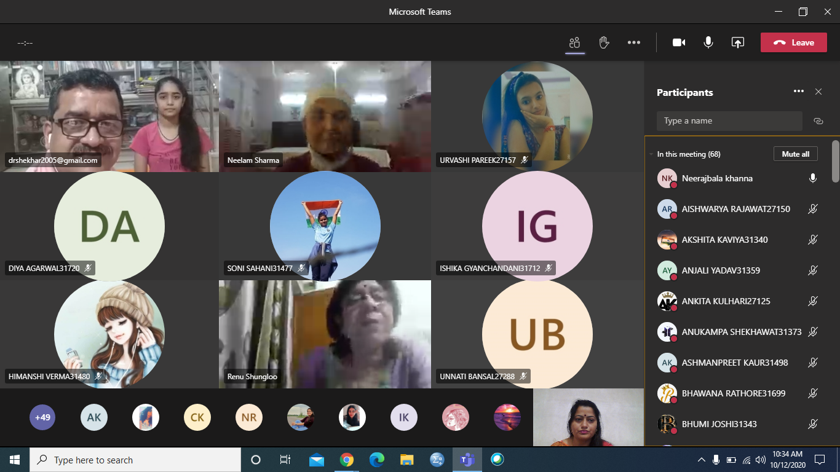Click AISHWARYA RAJAWAT27150's muted mic icon

[812, 209]
